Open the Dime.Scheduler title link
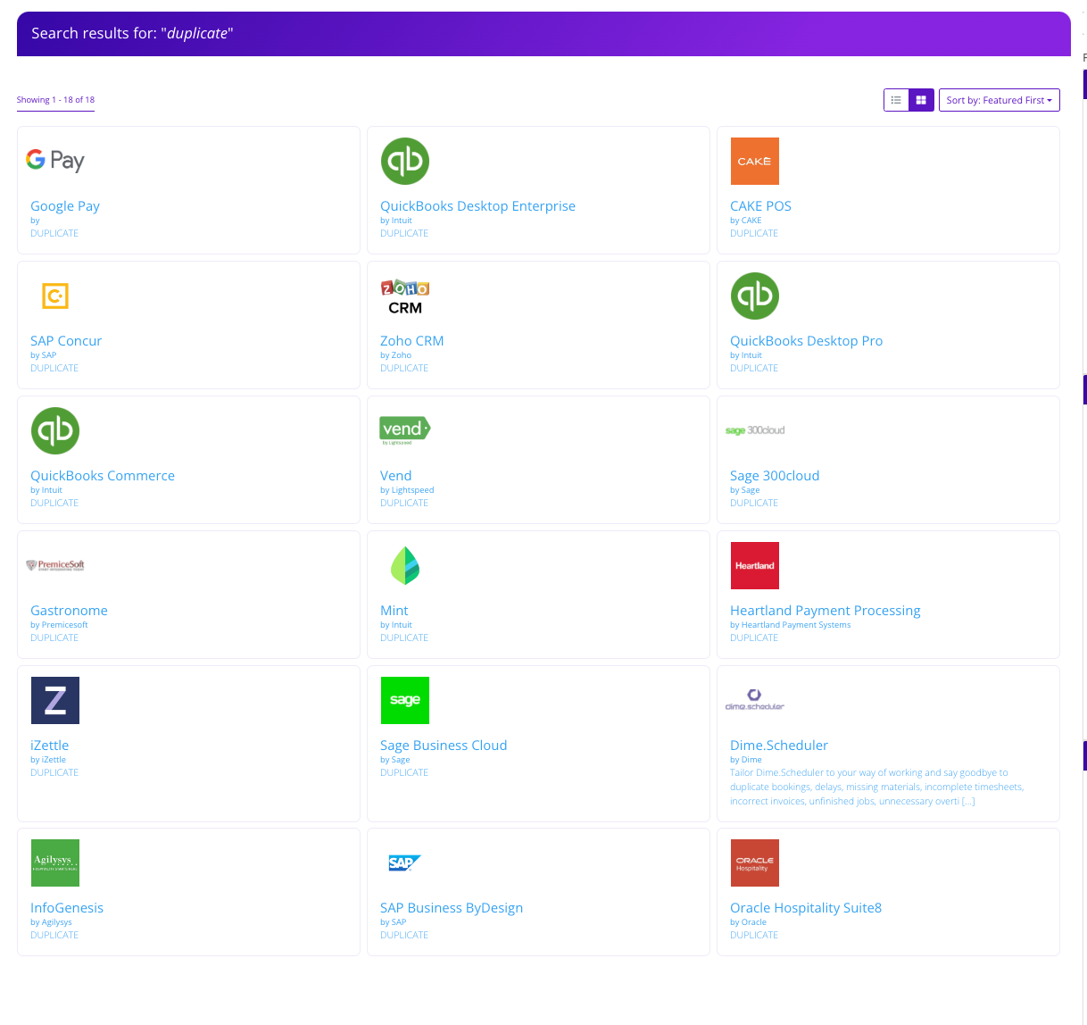Screen dimensions: 1087x1025 pos(779,746)
